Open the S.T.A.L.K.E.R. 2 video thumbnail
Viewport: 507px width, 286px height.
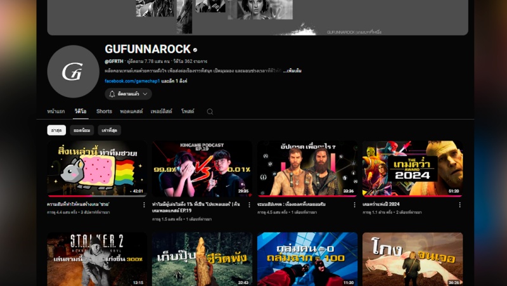coord(97,259)
